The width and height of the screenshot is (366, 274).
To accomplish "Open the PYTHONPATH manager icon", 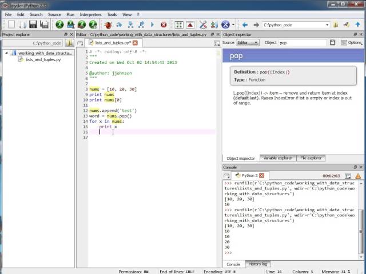I will (214, 25).
